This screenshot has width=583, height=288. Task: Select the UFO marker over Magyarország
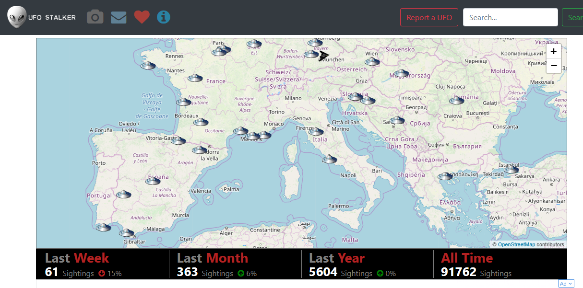(x=401, y=73)
